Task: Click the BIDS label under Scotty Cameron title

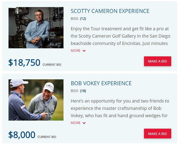Action: click(x=74, y=19)
